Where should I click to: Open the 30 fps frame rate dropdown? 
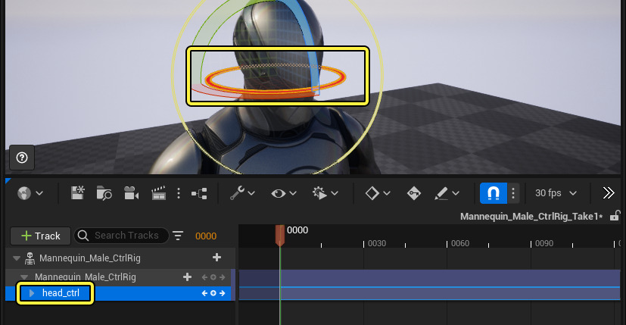pyautogui.click(x=556, y=193)
